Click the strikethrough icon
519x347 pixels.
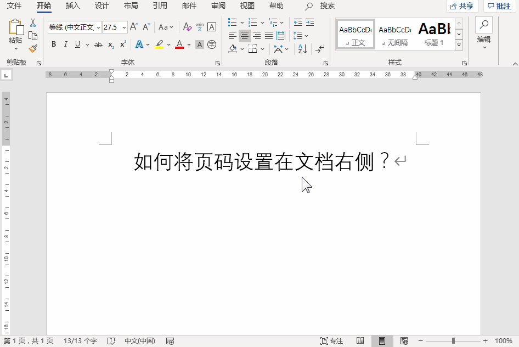[98, 44]
